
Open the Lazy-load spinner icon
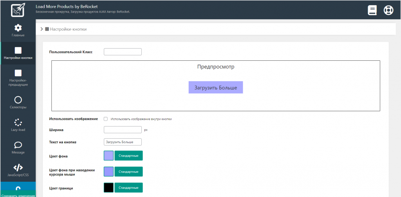click(18, 123)
